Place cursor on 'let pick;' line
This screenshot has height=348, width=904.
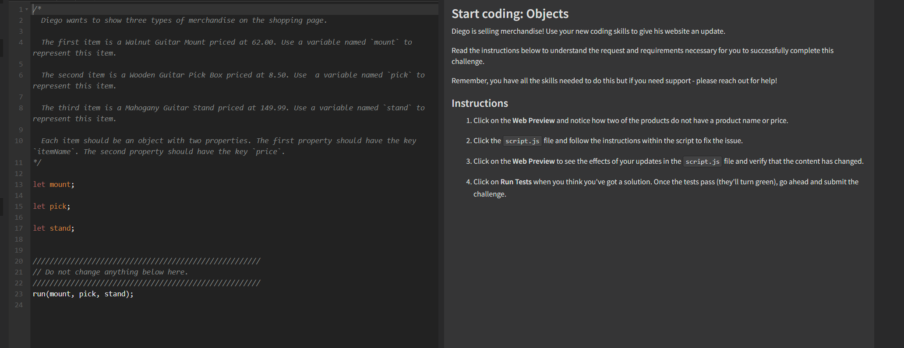point(51,206)
